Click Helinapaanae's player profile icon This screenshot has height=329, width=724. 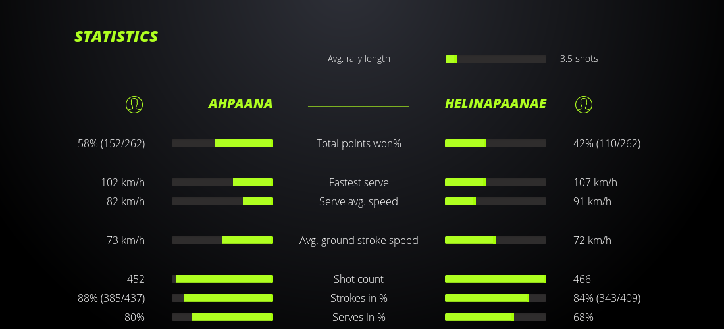(584, 104)
